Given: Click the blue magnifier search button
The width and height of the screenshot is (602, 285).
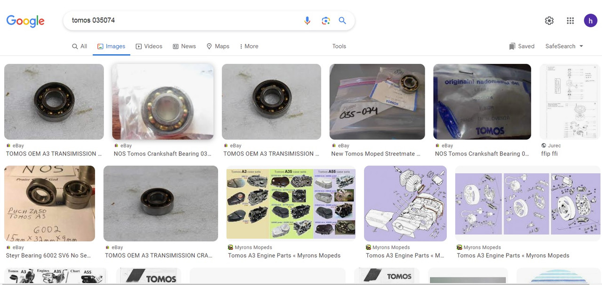Looking at the screenshot, I should tap(342, 21).
